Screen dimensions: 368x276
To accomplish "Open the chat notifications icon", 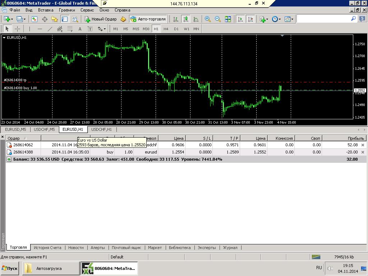I will [x=362, y=19].
